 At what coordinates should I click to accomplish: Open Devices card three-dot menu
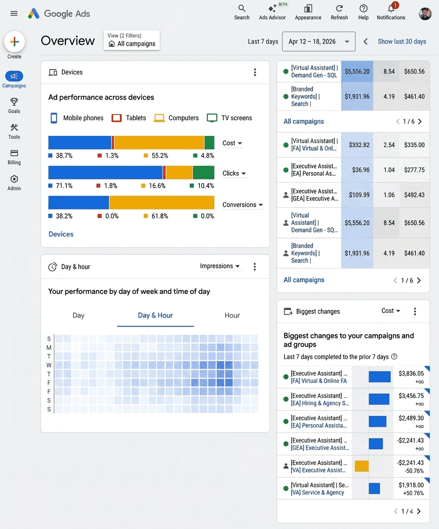point(255,72)
